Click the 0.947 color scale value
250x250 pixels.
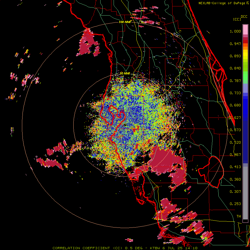coord(235,44)
